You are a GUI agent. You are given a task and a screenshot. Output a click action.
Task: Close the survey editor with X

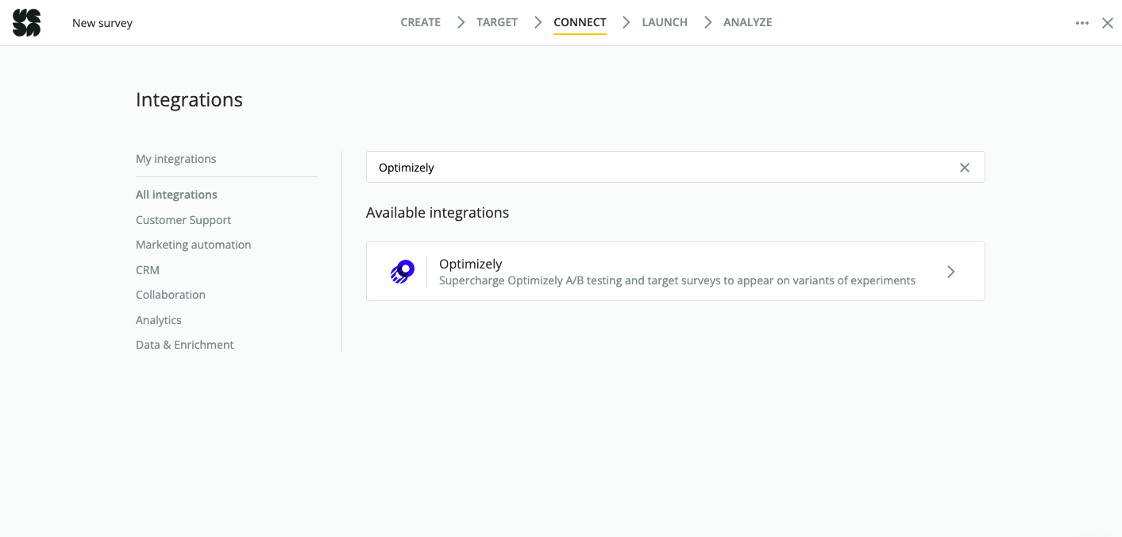click(1108, 23)
